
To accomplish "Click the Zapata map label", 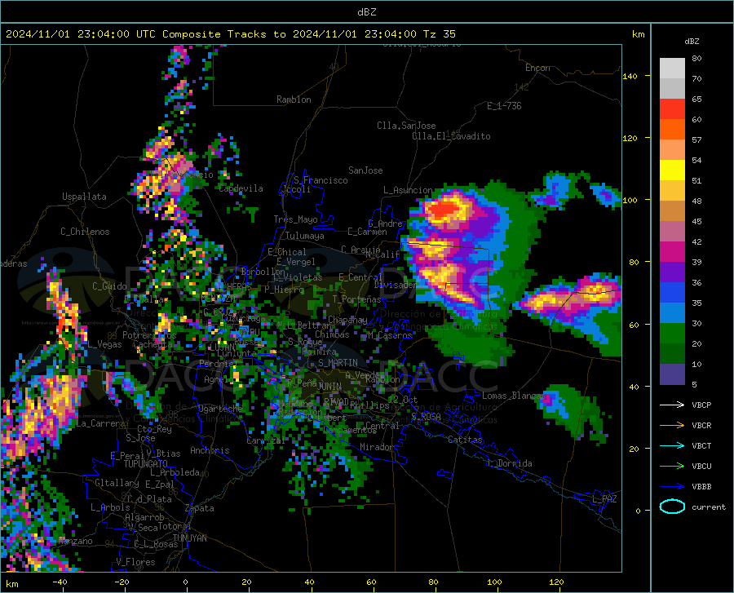I will (200, 508).
